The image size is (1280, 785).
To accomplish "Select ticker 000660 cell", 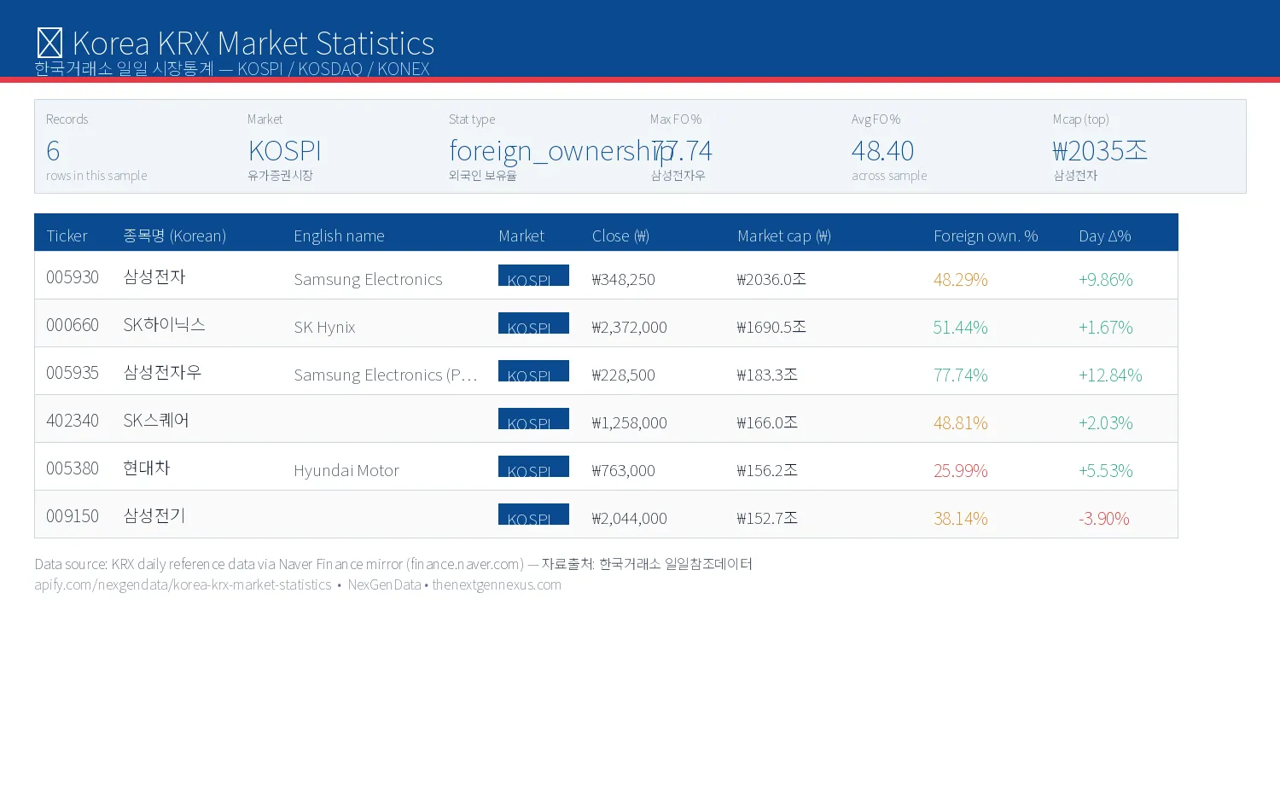I will 73,325.
